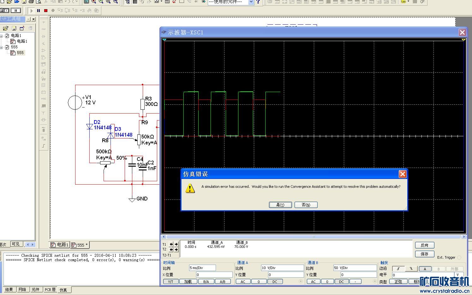Screen dimensions: 472x295
Task: Click 是(Y) in simulation error dialog
Action: tap(280, 205)
